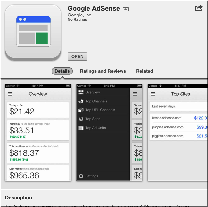Select Overview menu entry text
This screenshot has height=207, width=208.
click(92, 92)
